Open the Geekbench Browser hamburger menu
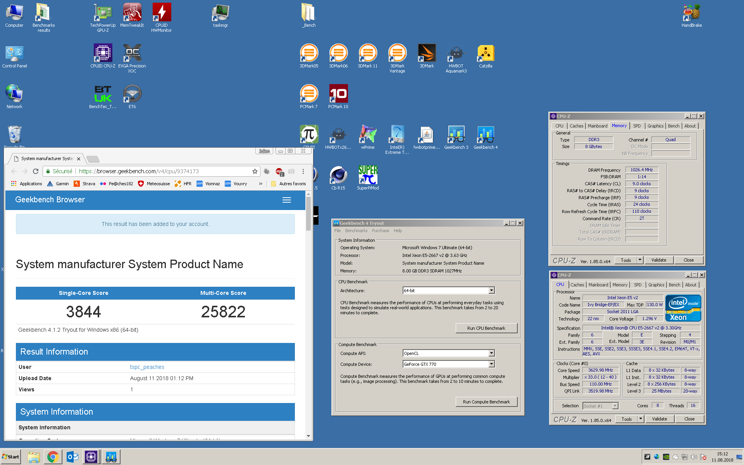This screenshot has height=465, width=744. click(287, 200)
